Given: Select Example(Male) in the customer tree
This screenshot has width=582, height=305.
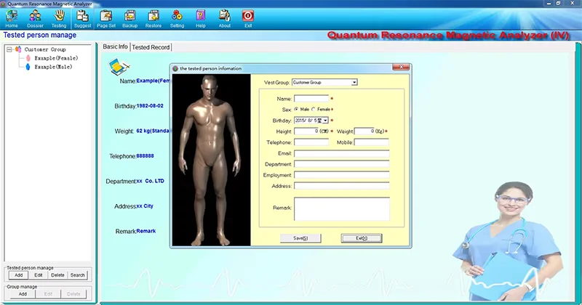Looking at the screenshot, I should point(53,67).
